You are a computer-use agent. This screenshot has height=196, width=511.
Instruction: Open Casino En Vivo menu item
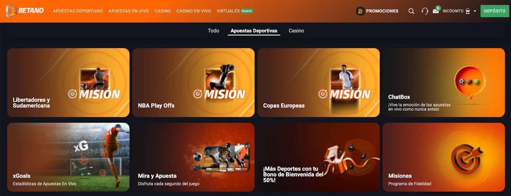tap(194, 11)
